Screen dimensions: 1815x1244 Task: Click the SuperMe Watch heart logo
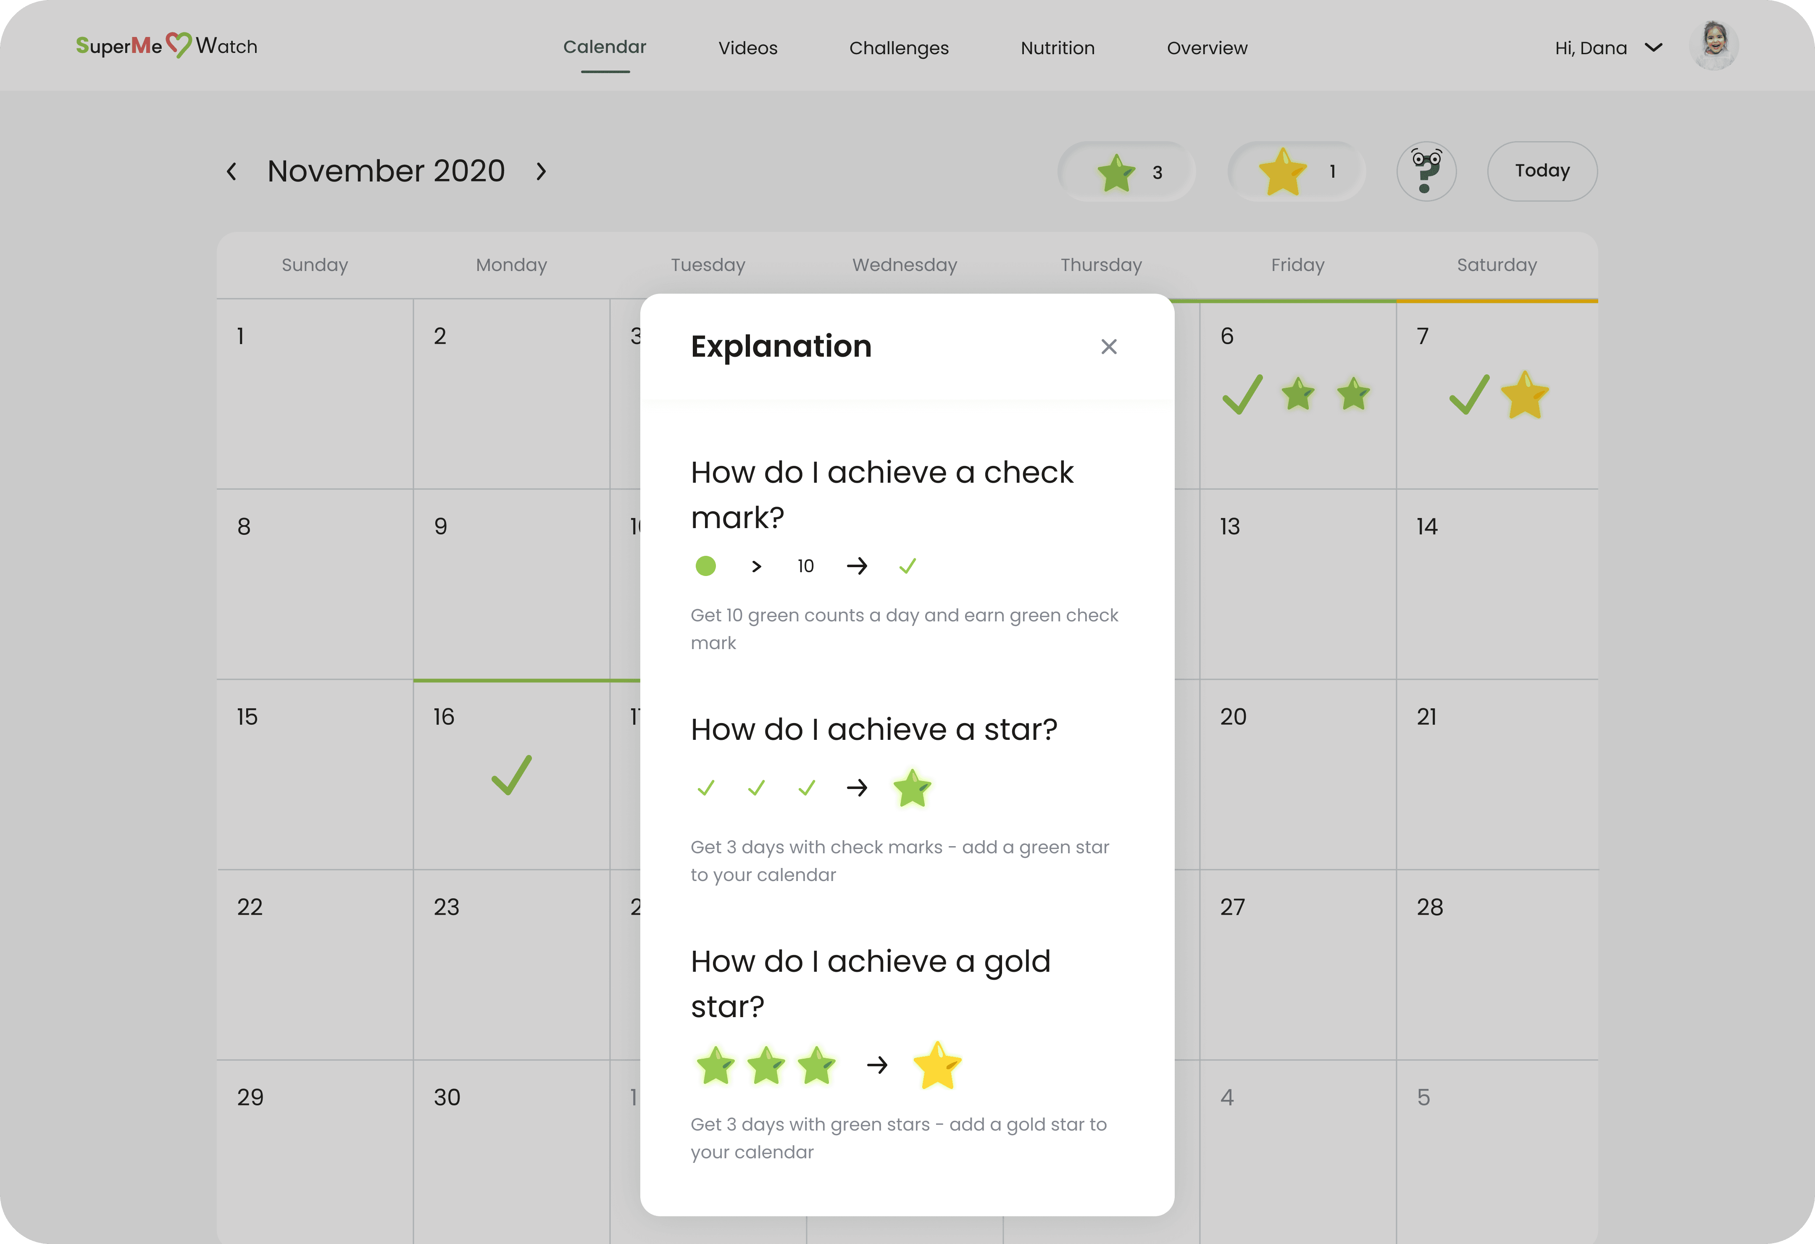(179, 45)
